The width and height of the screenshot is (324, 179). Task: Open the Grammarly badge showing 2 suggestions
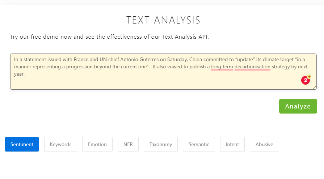306,80
